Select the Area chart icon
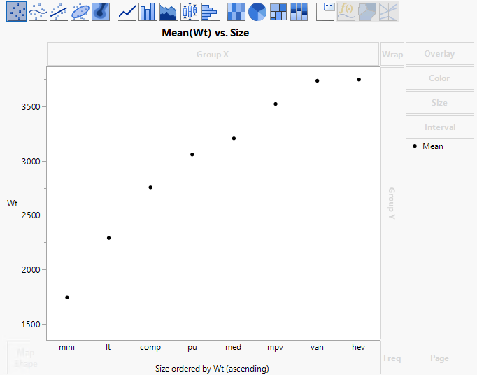 click(169, 12)
